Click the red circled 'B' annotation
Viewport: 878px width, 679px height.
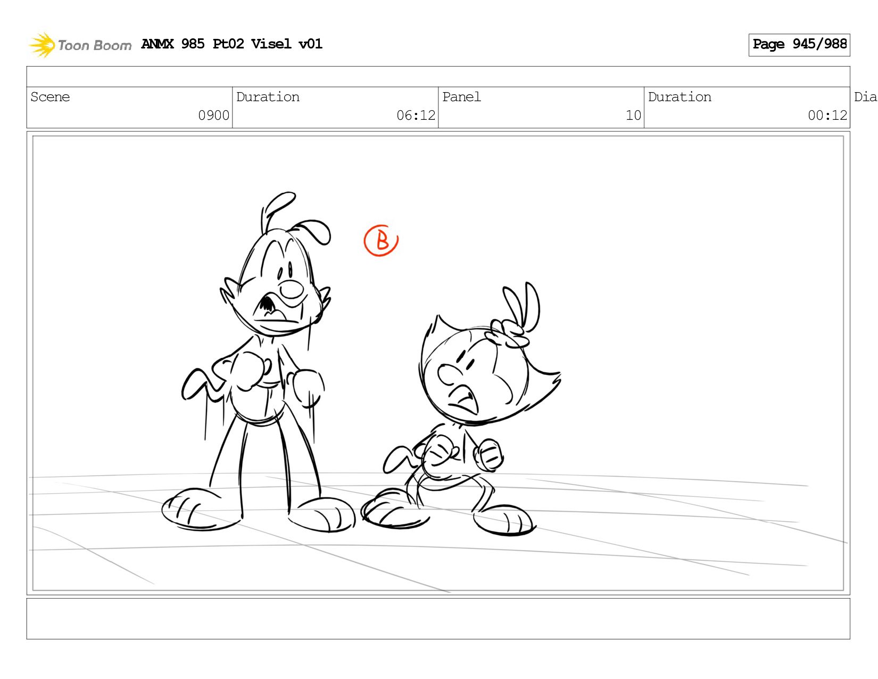381,241
